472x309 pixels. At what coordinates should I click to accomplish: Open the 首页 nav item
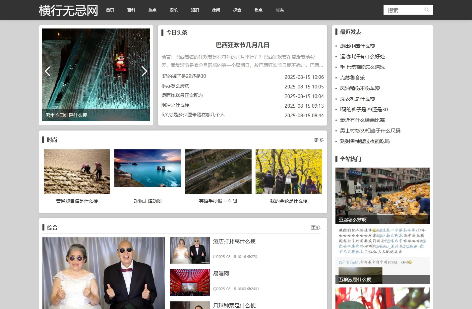(110, 10)
